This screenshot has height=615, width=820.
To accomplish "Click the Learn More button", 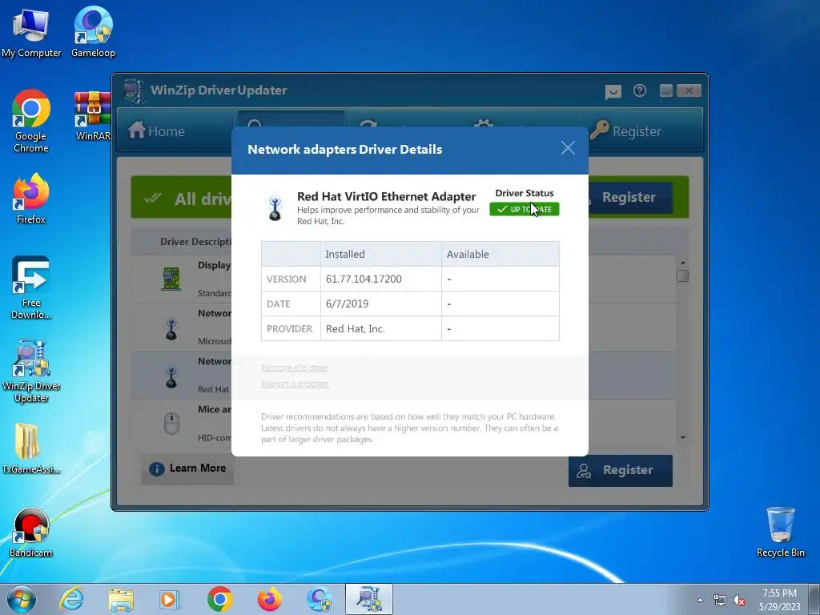I will 187,468.
